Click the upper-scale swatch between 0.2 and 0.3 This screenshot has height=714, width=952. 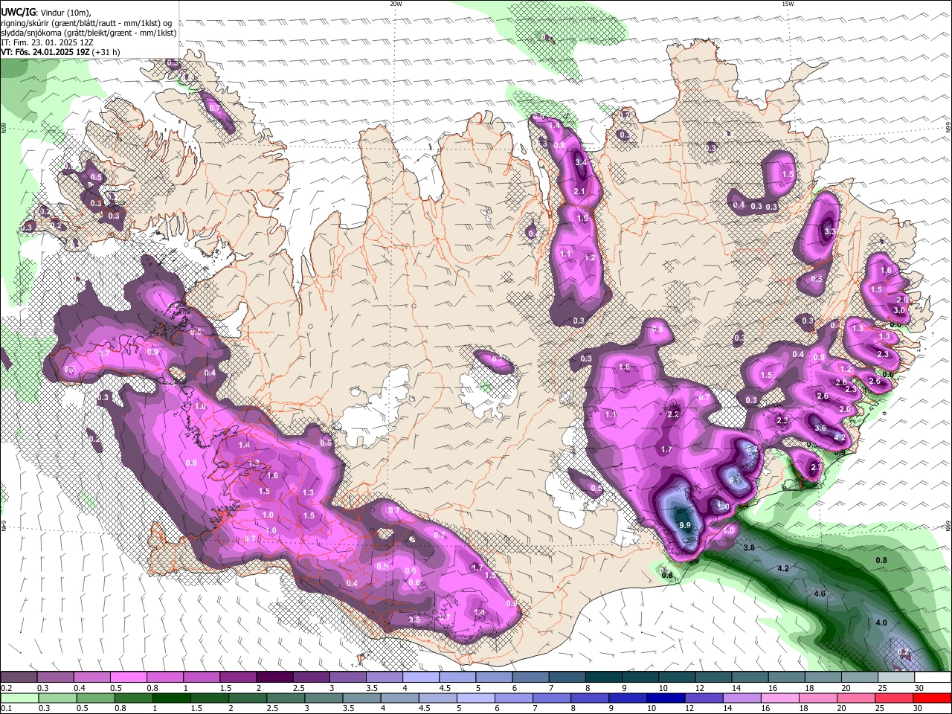tap(20, 678)
